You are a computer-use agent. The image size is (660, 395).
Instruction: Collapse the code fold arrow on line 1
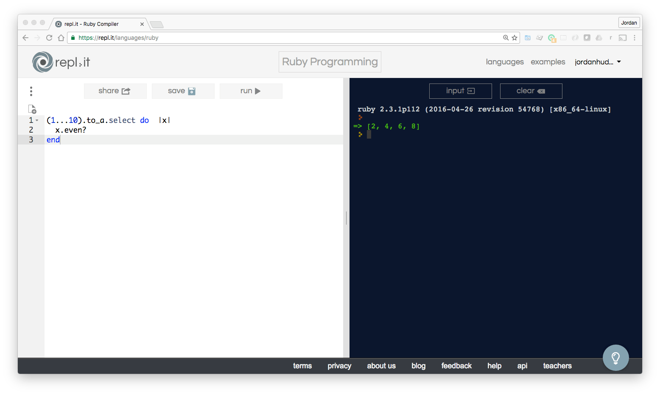click(x=37, y=120)
